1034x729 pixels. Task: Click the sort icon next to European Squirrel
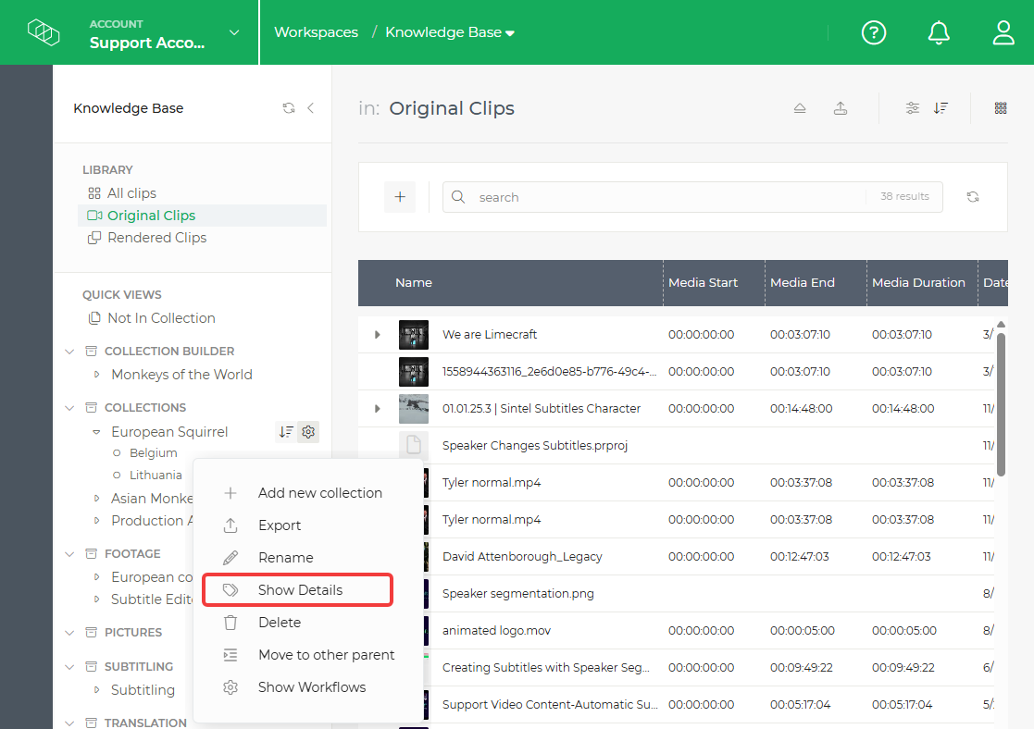[285, 432]
